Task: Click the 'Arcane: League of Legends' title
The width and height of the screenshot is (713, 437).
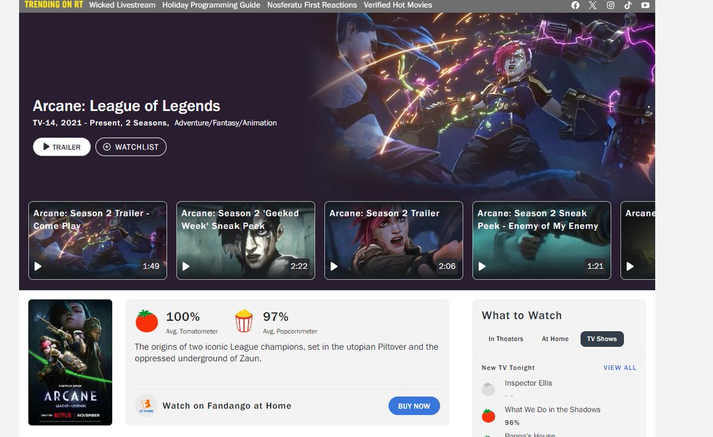Action: 127,106
